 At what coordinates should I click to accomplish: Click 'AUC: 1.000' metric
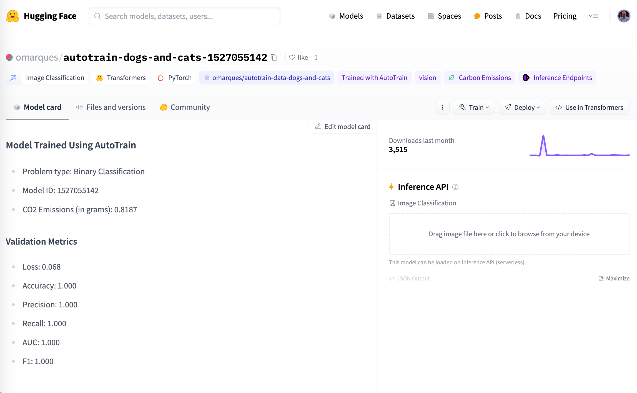click(x=41, y=342)
